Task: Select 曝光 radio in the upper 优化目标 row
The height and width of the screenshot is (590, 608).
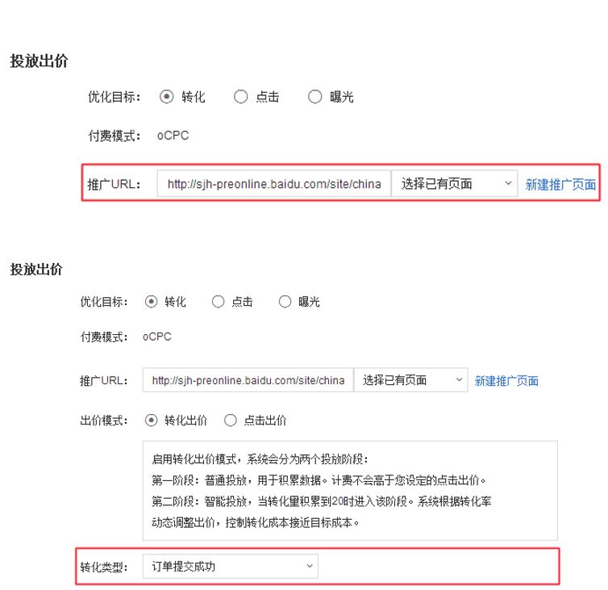Action: (314, 97)
